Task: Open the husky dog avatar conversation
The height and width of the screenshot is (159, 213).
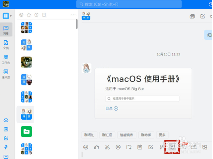Action: (x=26, y=62)
